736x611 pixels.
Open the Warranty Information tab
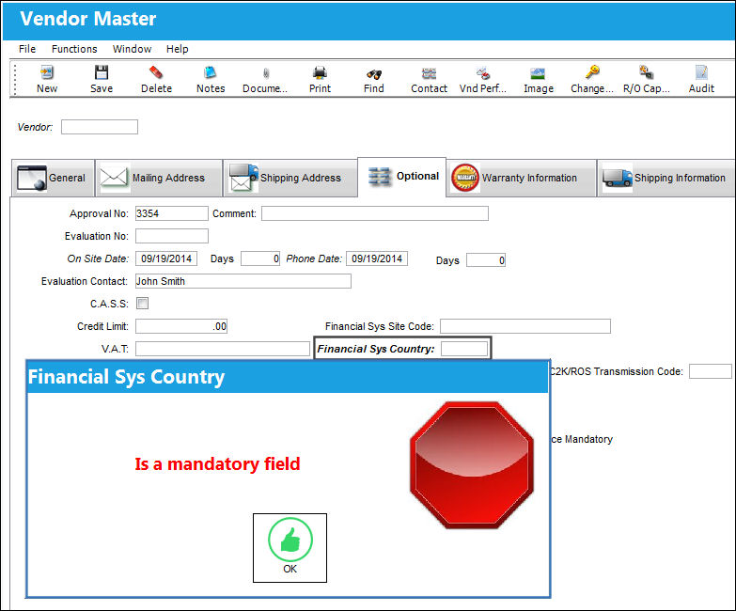coord(521,178)
